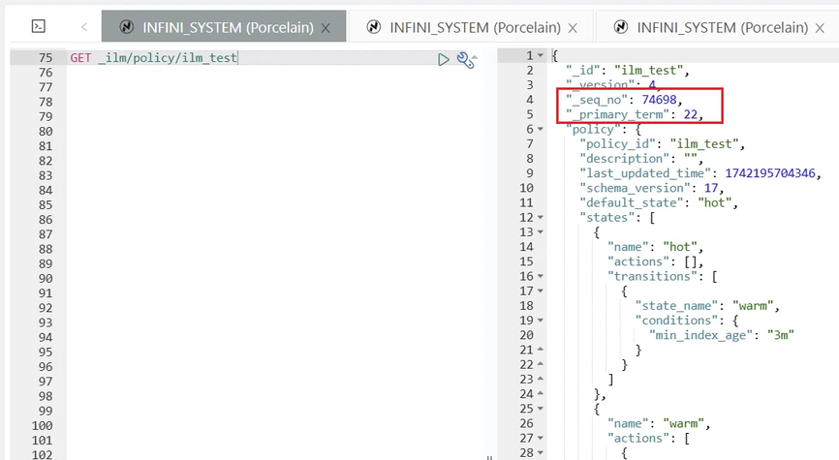The image size is (839, 460).
Task: Fold the block ending at line 21
Action: (541, 350)
